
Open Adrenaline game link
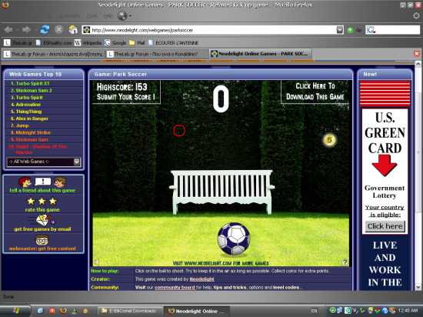point(26,105)
